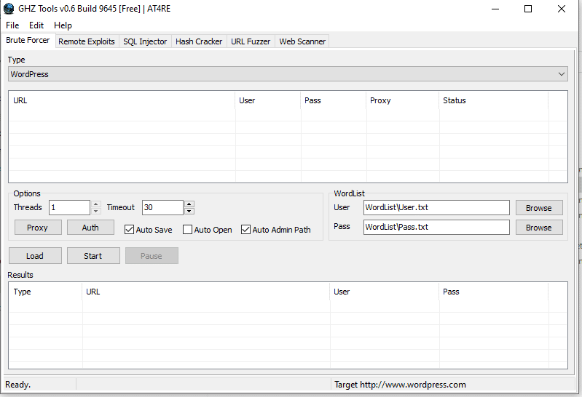The height and width of the screenshot is (397, 582).
Task: Enable the Auto Open checkbox
Action: pyautogui.click(x=187, y=230)
